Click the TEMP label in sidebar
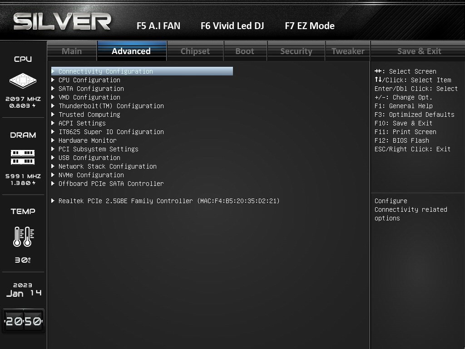Viewport: 465px width, 349px height. (23, 211)
